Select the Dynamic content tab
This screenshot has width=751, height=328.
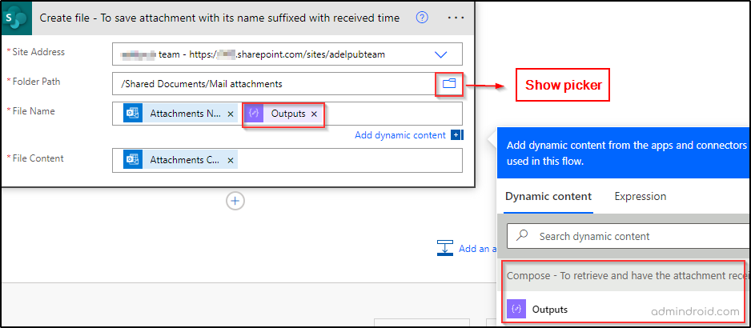tap(548, 197)
